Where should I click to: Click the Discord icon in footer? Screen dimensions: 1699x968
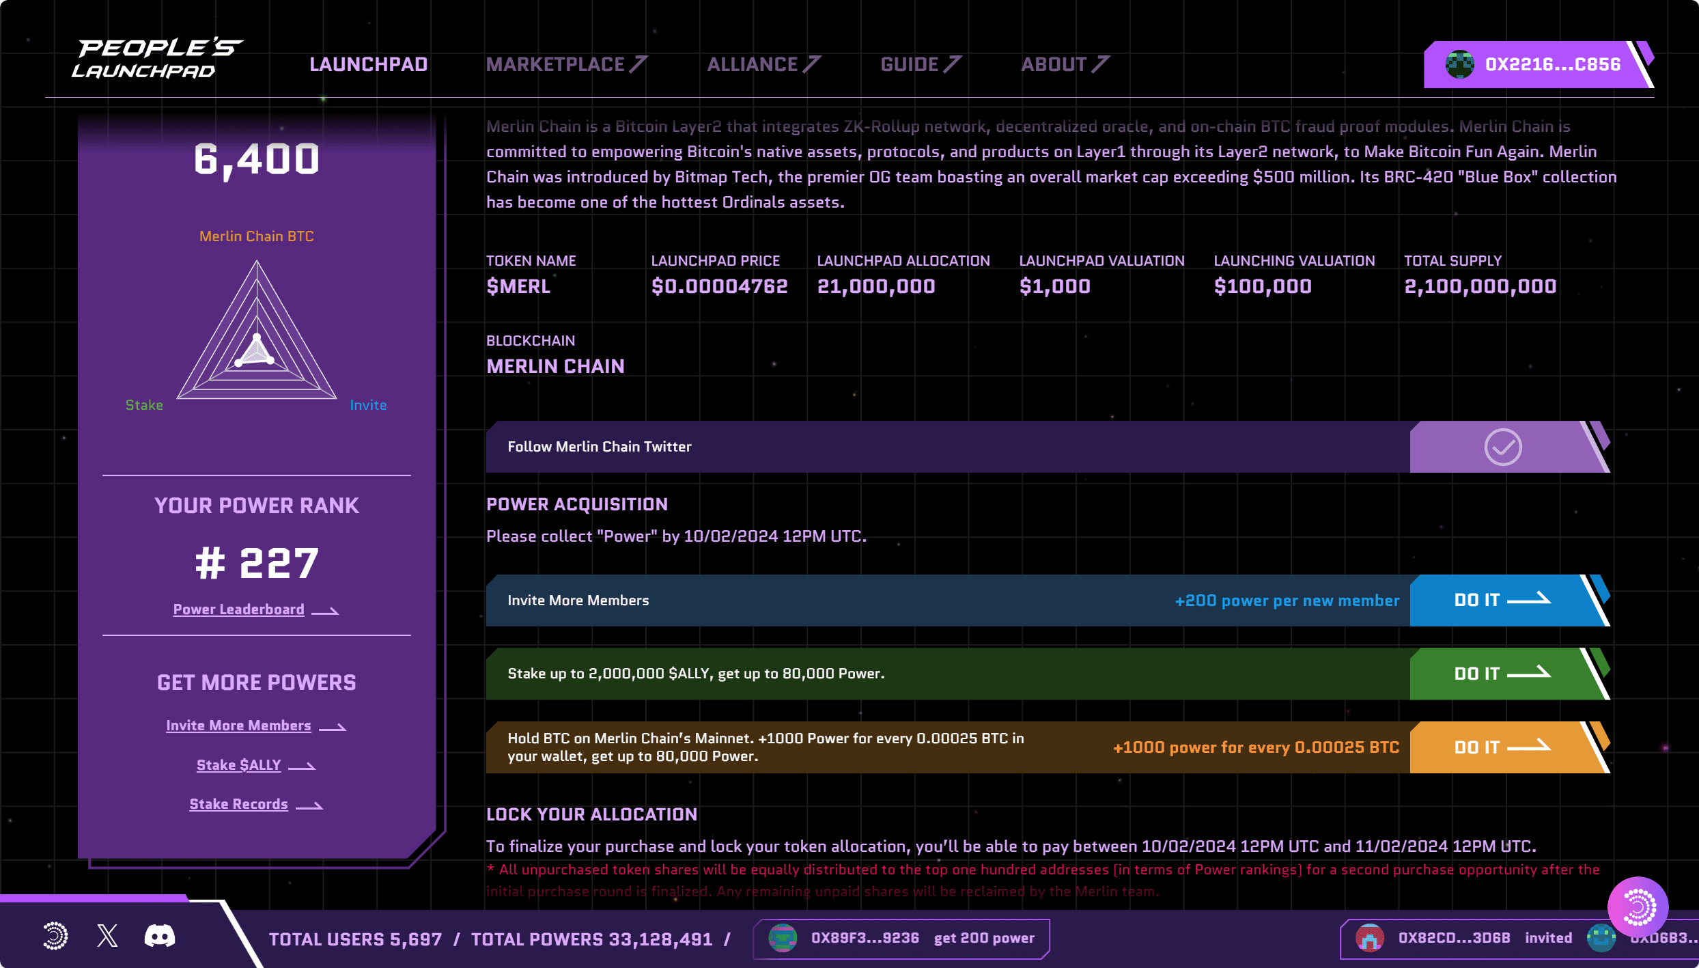pyautogui.click(x=159, y=936)
